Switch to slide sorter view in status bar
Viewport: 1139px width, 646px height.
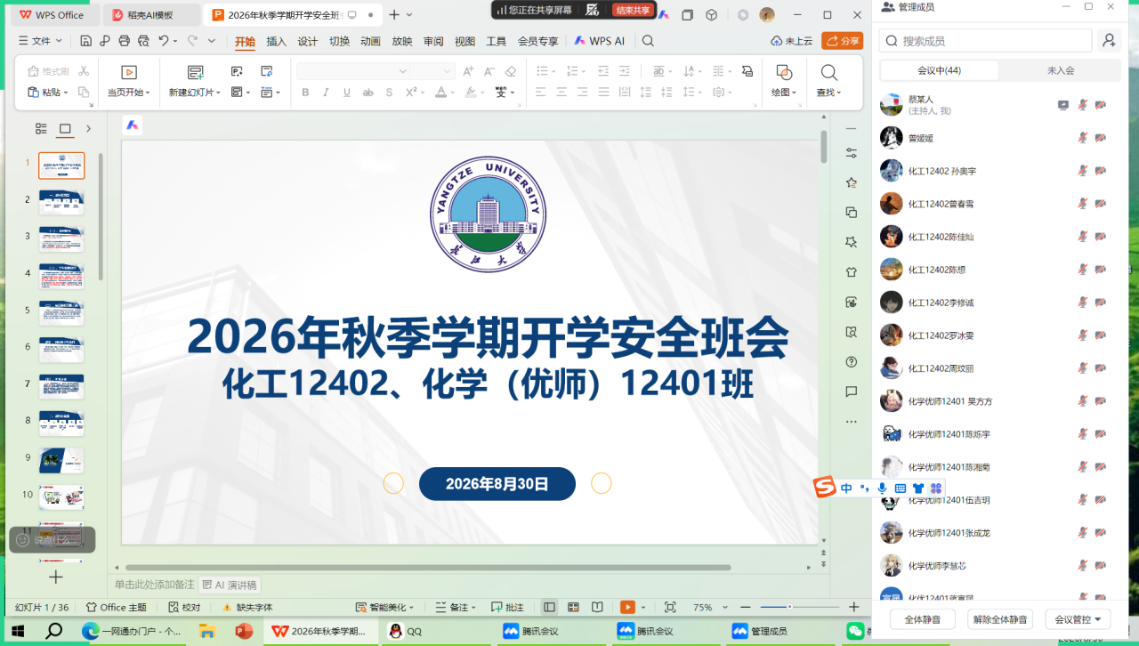(x=574, y=607)
